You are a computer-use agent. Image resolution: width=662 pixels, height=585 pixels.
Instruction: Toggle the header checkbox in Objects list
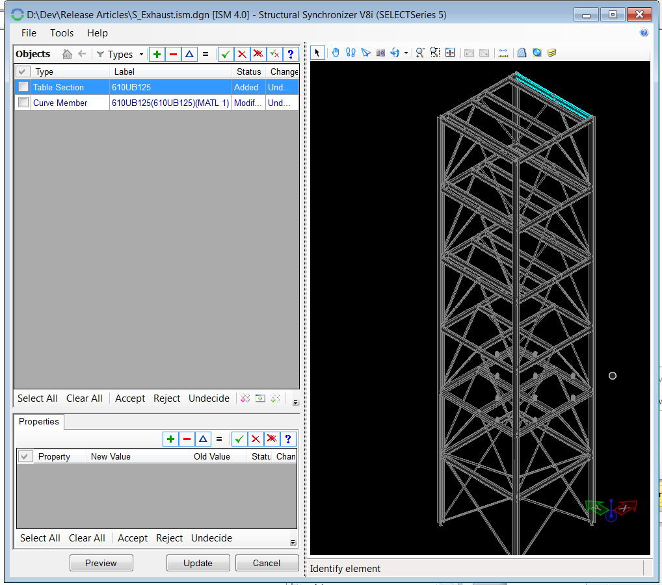pos(23,71)
